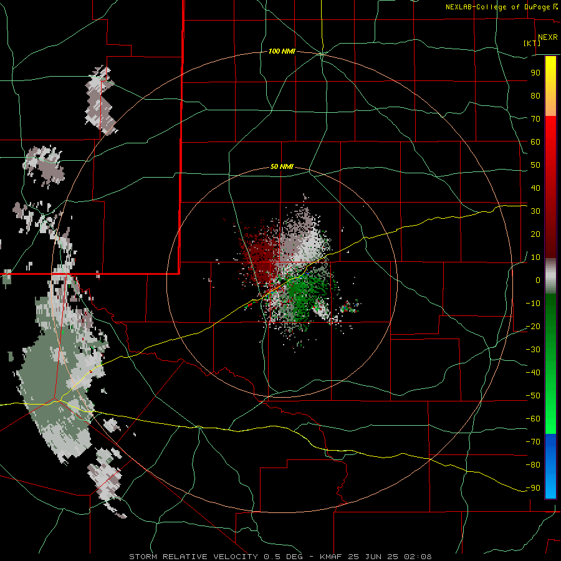Click the '-70' label on the velocity scale

pyautogui.click(x=534, y=442)
